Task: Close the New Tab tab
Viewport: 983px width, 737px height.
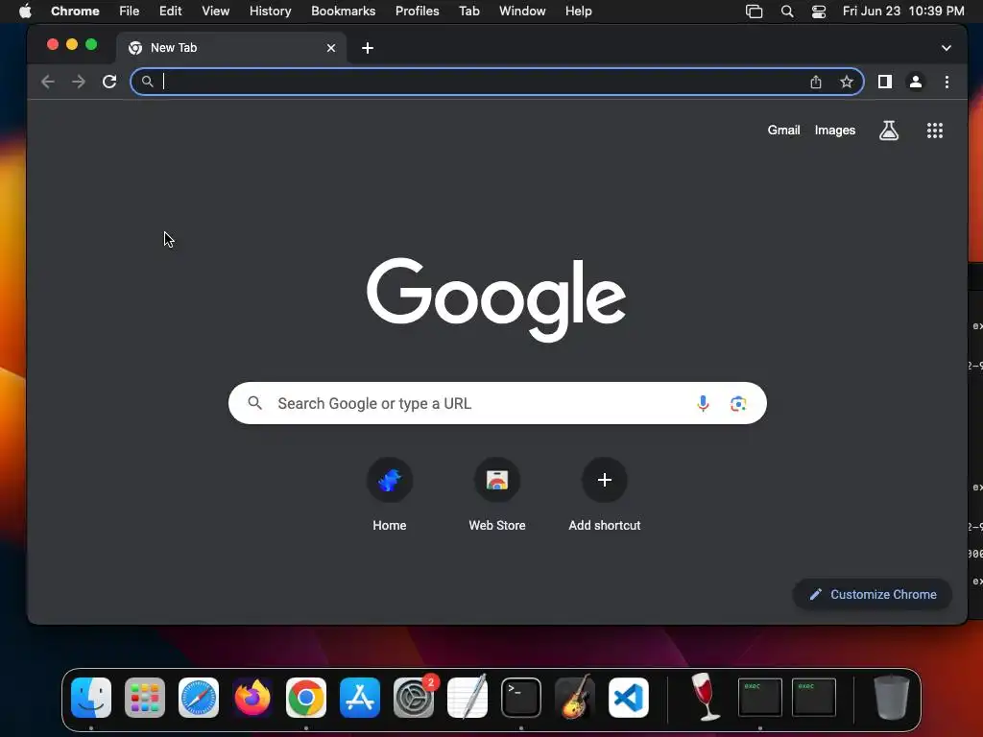Action: [x=331, y=48]
